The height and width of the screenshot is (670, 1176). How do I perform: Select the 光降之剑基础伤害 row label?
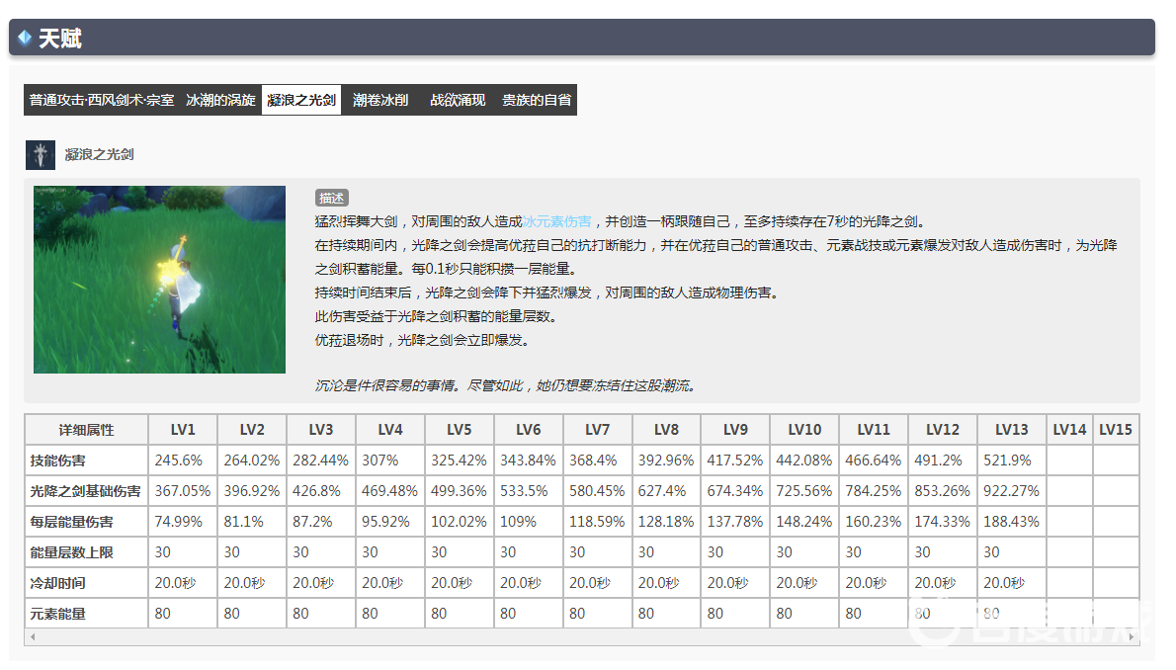tap(85, 491)
